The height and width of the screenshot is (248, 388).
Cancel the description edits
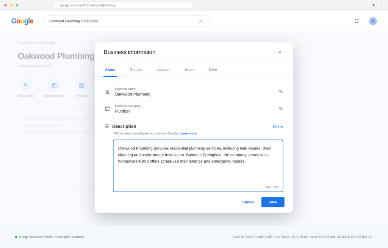(248, 202)
